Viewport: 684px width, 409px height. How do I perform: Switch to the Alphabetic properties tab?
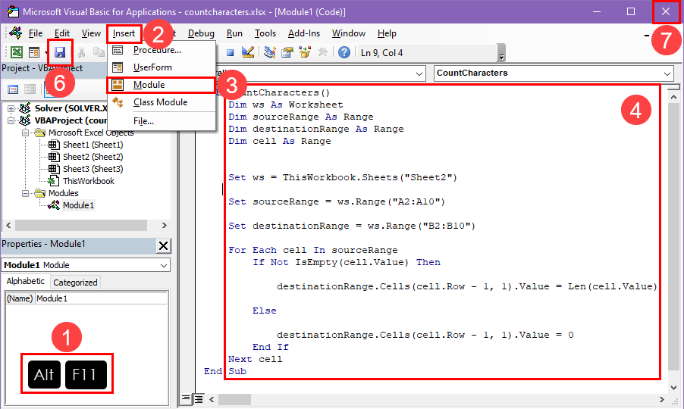point(25,282)
